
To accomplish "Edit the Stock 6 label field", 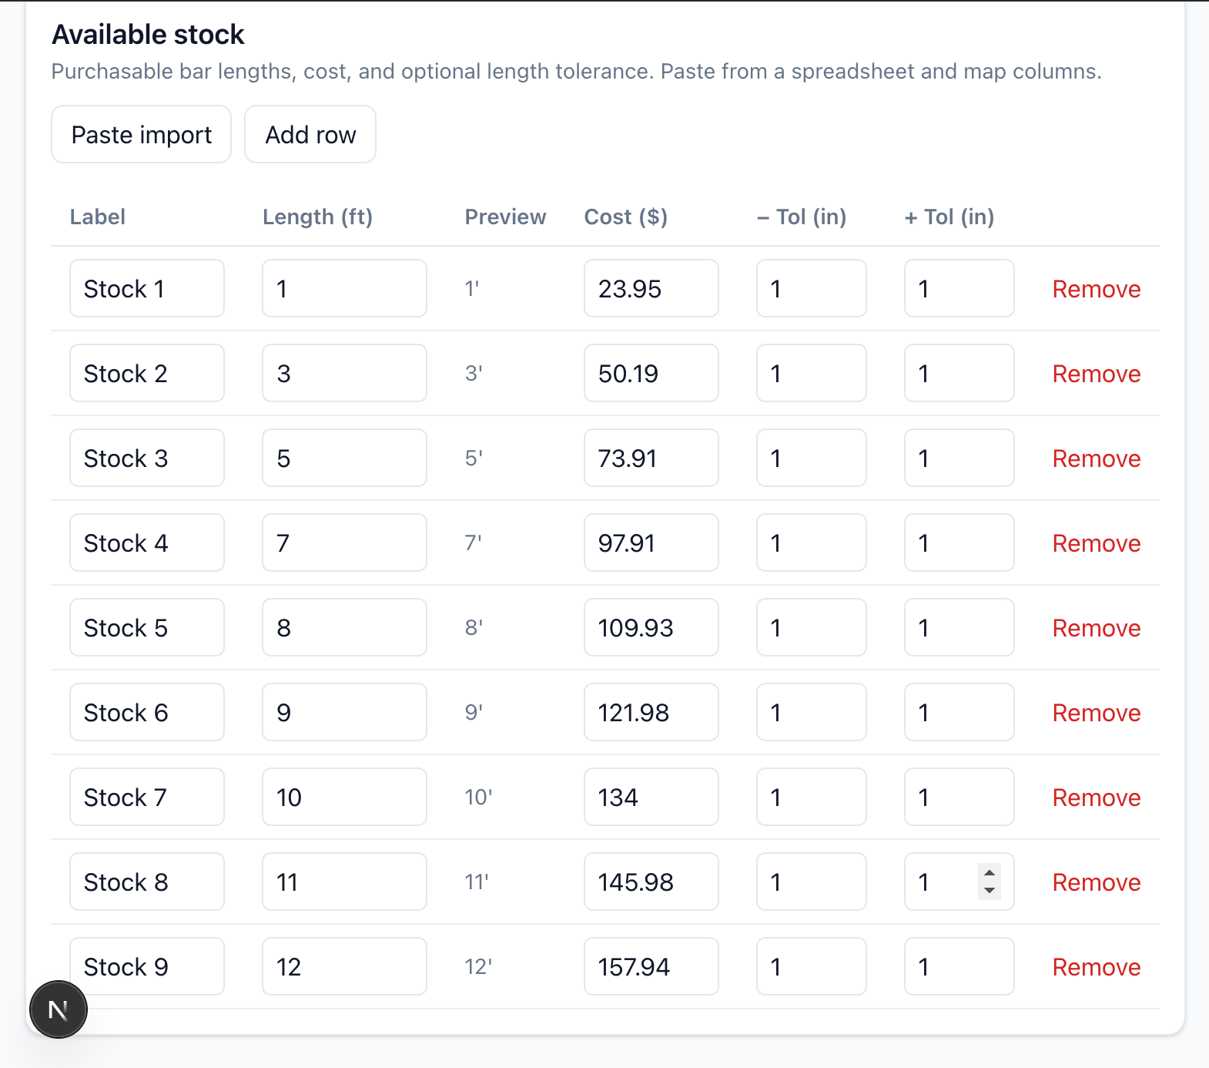I will point(147,712).
